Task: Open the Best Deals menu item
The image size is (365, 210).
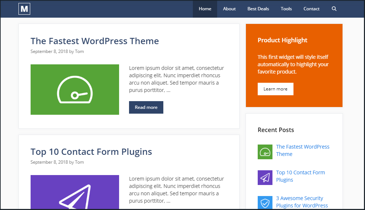Action: 258,9
